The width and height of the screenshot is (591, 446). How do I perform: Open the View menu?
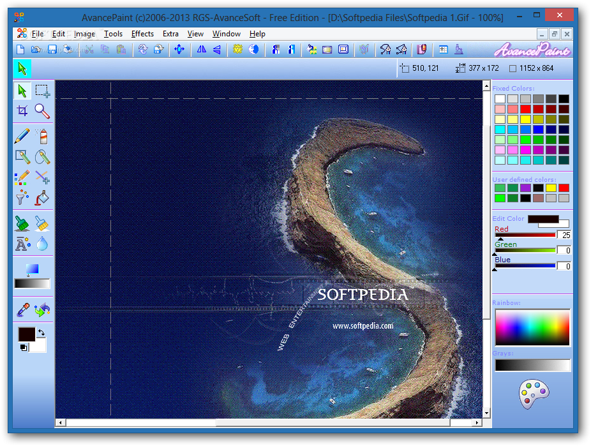pos(195,34)
